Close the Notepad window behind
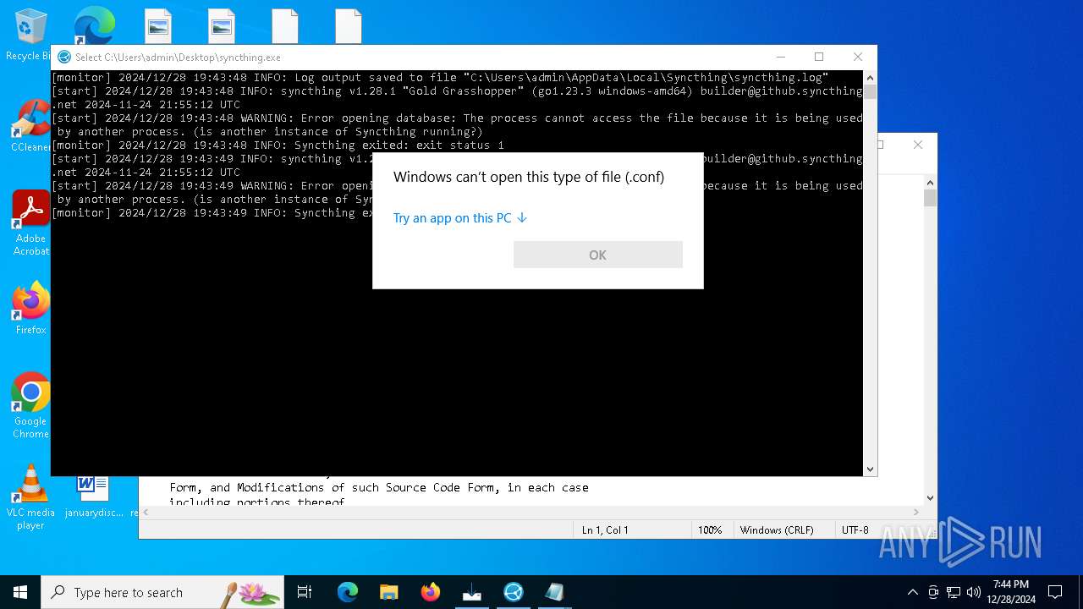 click(918, 145)
